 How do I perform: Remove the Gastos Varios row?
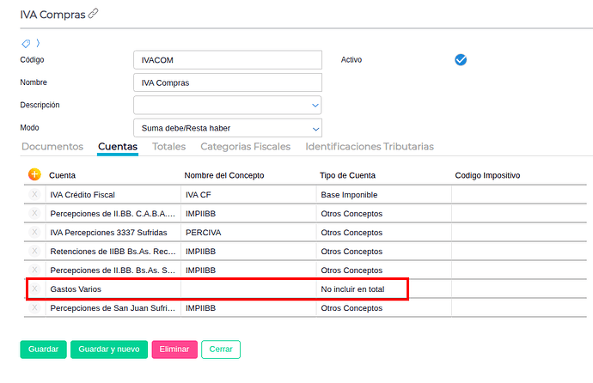pyautogui.click(x=34, y=289)
